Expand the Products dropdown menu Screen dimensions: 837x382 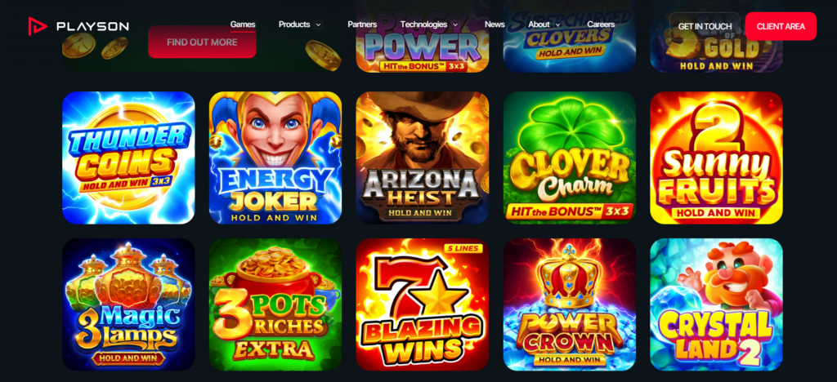click(x=300, y=24)
